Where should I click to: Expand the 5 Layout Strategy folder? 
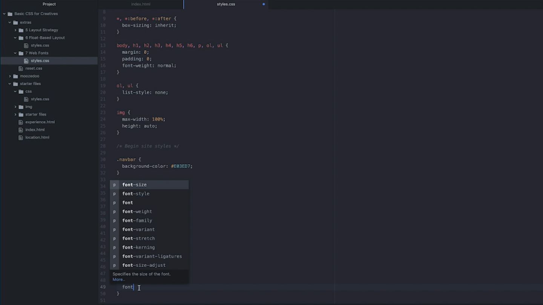15,30
